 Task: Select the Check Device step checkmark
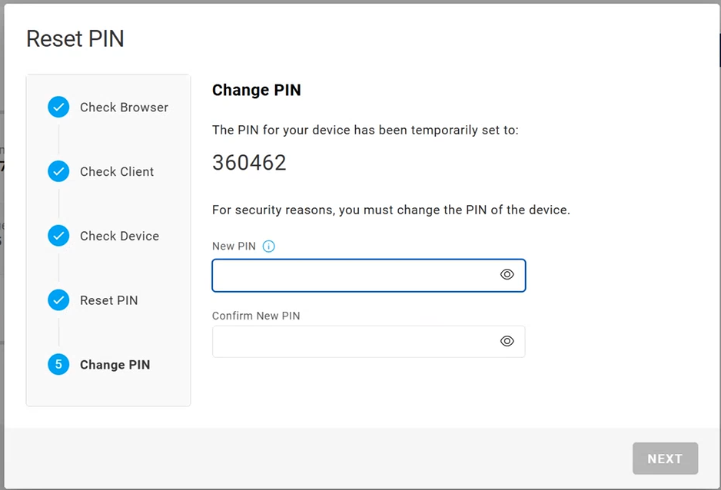(58, 236)
